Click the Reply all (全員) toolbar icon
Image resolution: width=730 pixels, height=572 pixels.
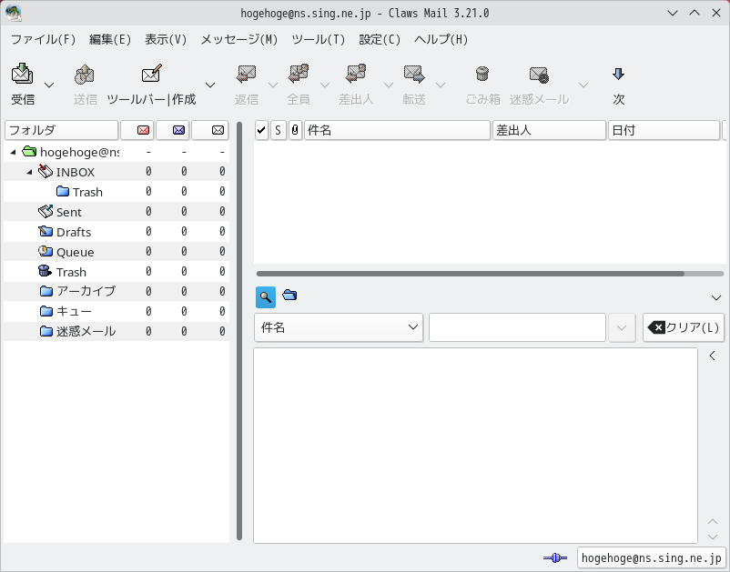point(299,74)
